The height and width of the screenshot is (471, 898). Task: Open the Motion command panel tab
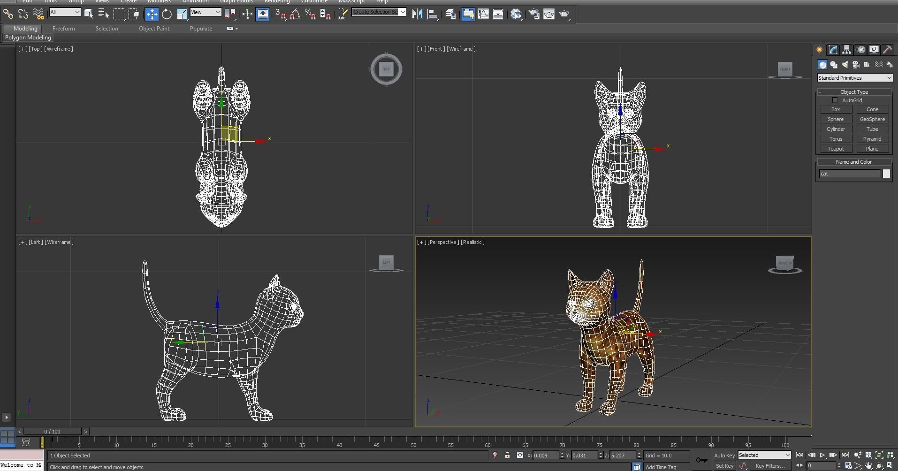point(861,50)
